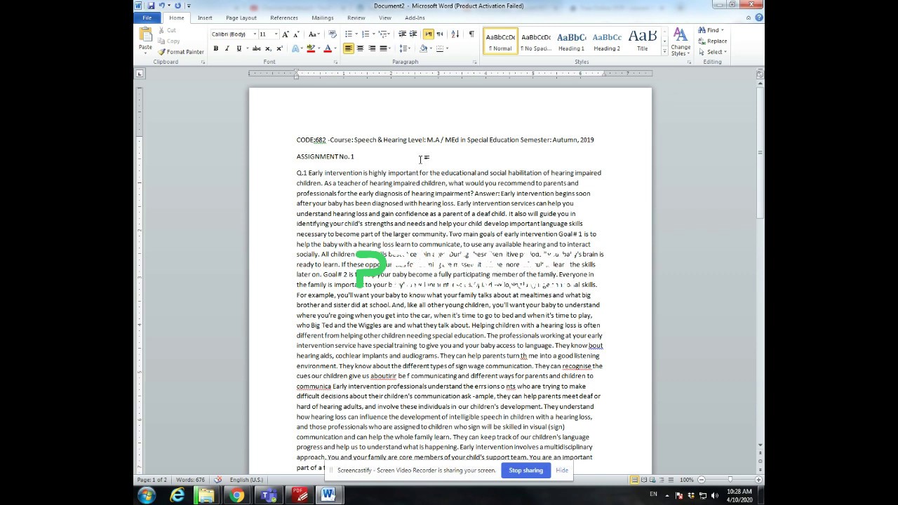Toggle Show/Hide paragraph marks
898x505 pixels.
[471, 34]
